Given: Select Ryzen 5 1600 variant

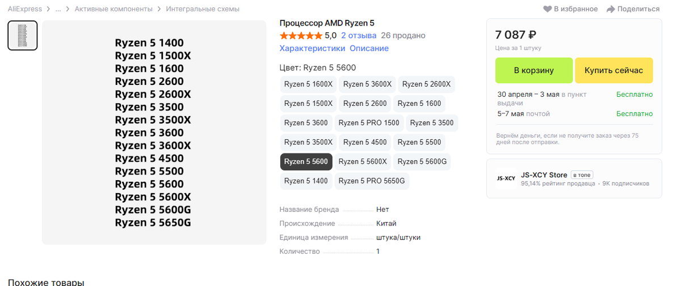Looking at the screenshot, I should (x=419, y=104).
